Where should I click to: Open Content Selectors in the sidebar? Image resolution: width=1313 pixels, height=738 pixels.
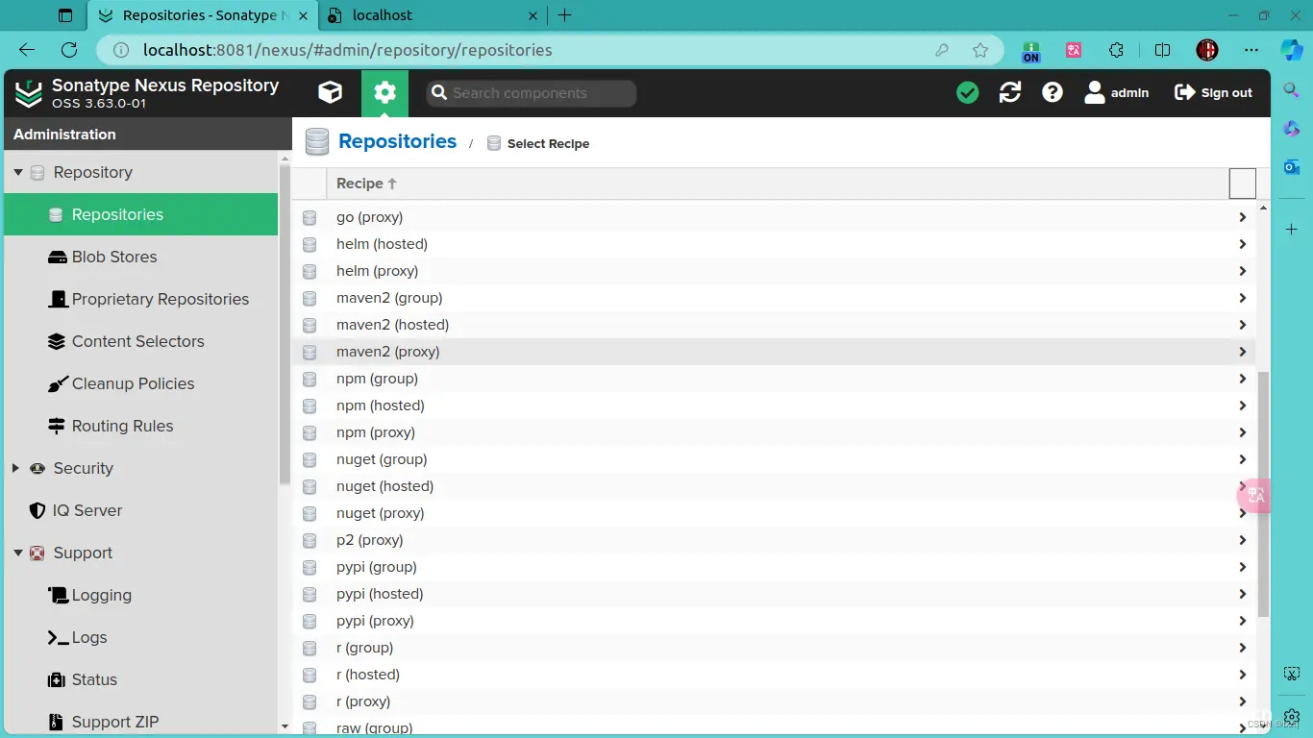click(x=140, y=341)
